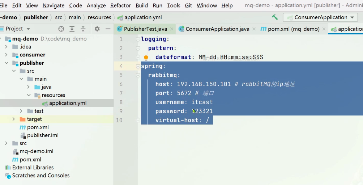Open the Run menu

157,5
